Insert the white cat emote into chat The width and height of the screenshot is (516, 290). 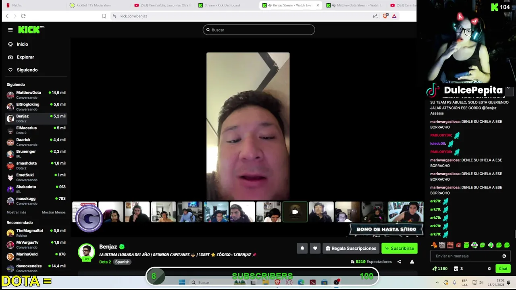pos(442,245)
